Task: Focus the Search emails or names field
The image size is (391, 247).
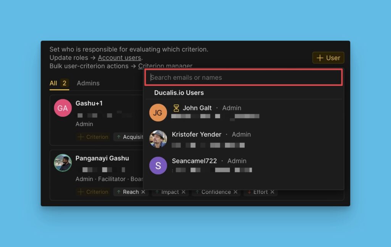Action: click(x=244, y=78)
